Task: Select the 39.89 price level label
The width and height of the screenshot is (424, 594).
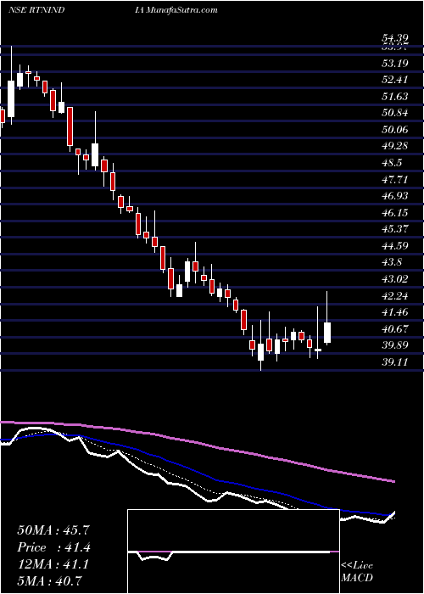Action: coord(394,345)
